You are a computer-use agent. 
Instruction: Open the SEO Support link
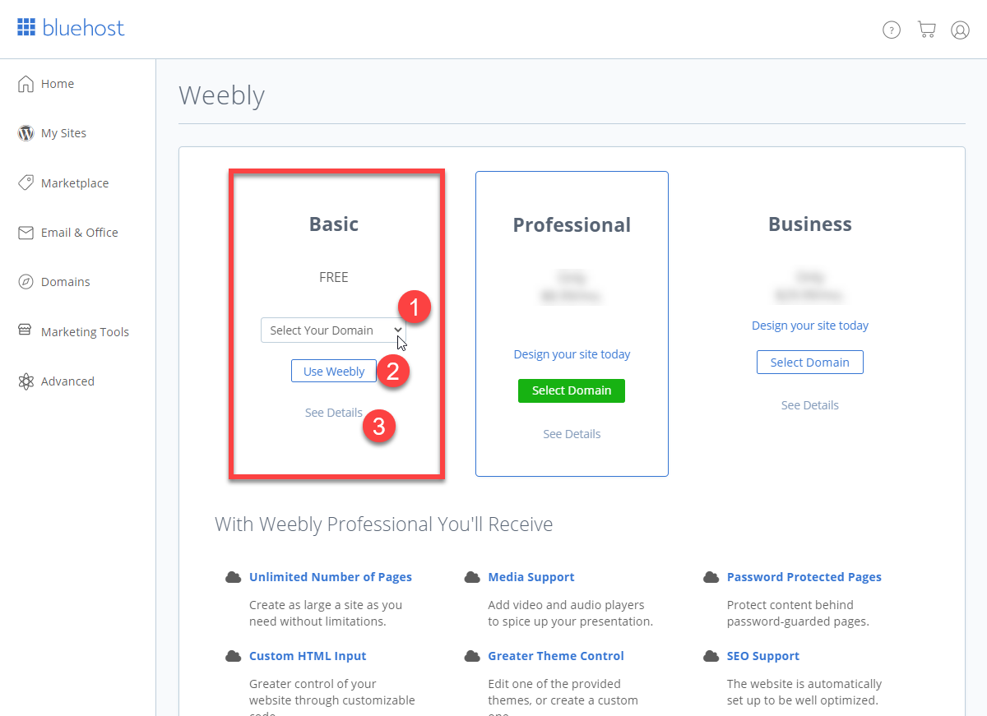click(x=763, y=656)
